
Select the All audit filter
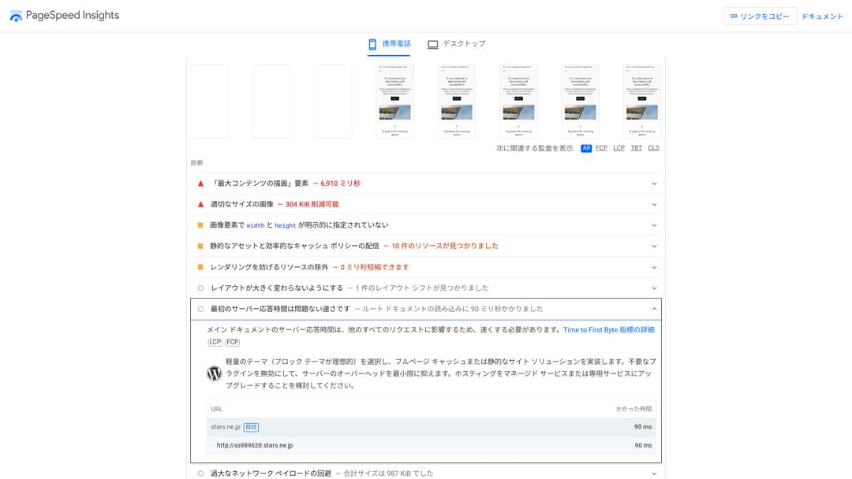click(586, 148)
